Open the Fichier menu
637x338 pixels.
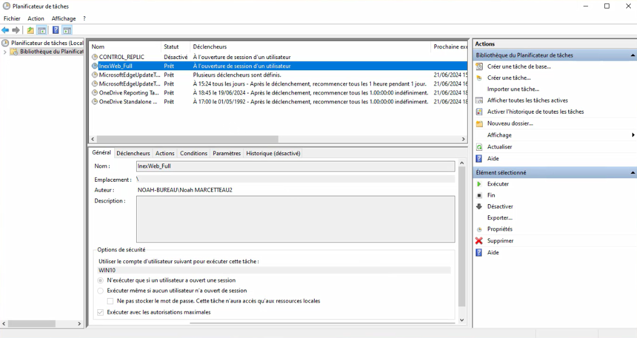click(12, 19)
